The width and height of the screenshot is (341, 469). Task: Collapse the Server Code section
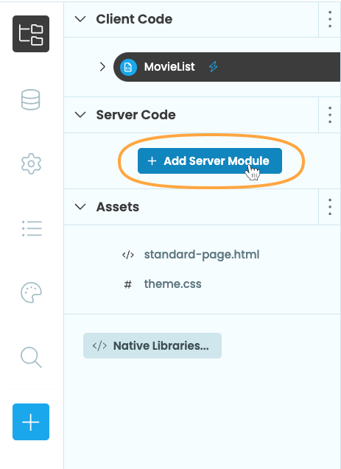[80, 115]
